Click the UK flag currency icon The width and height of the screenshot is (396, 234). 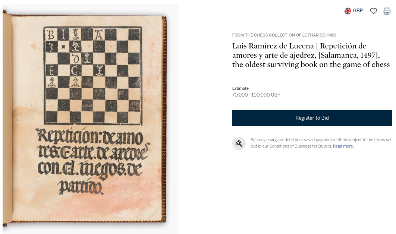[x=348, y=11]
